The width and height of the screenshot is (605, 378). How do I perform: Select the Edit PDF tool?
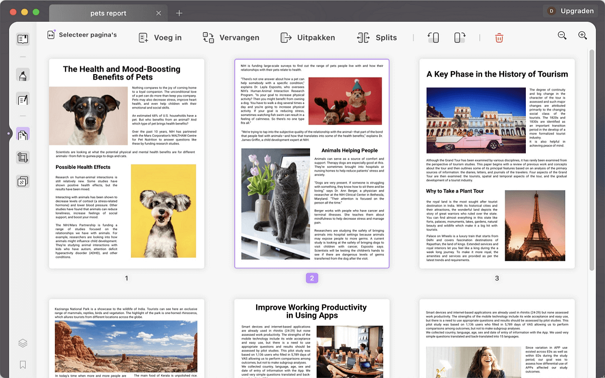(23, 99)
